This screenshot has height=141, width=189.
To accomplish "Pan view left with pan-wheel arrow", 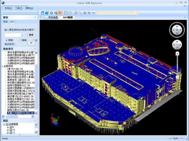I will (174, 45).
